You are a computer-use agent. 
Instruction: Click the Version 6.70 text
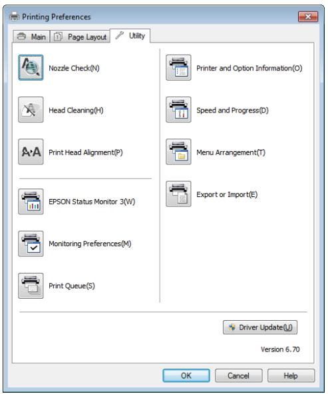coord(280,349)
